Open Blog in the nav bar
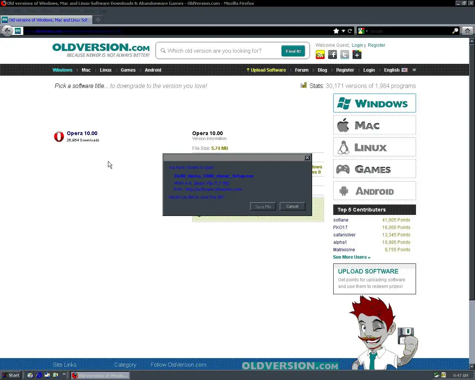This screenshot has height=380, width=475. [322, 70]
